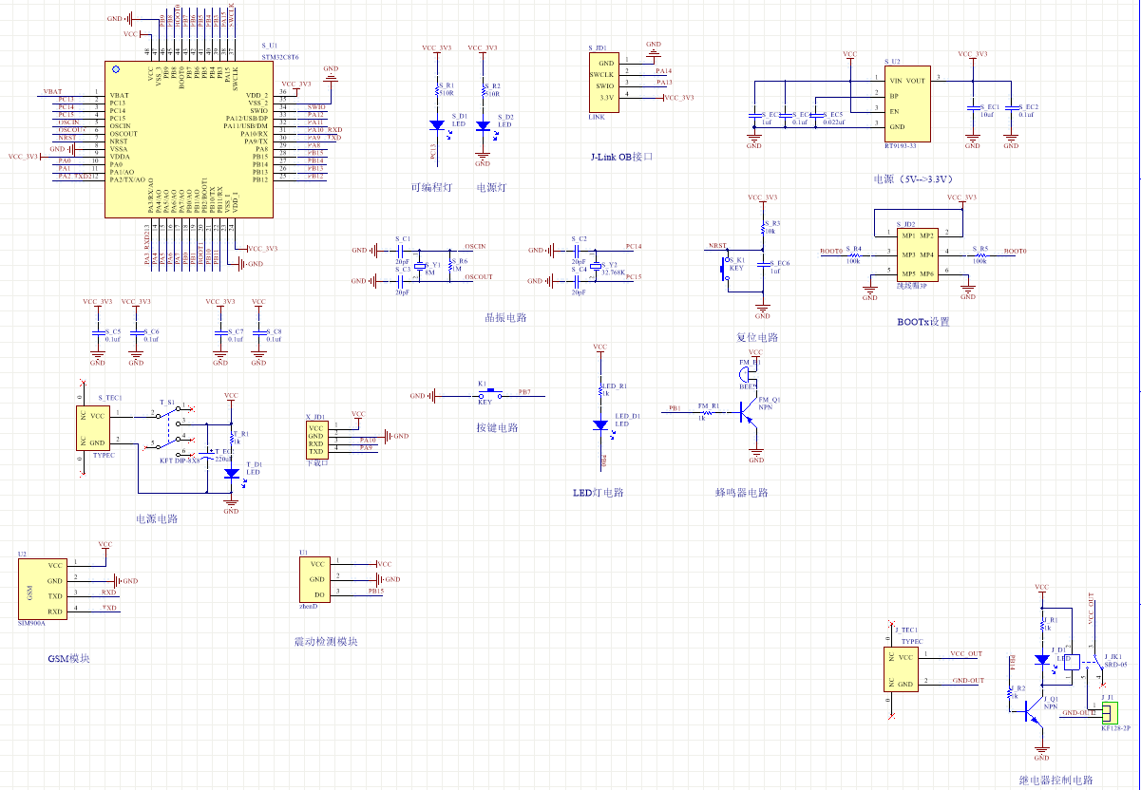Click the VBAT net label at pin 1
The image size is (1141, 790).
52,92
